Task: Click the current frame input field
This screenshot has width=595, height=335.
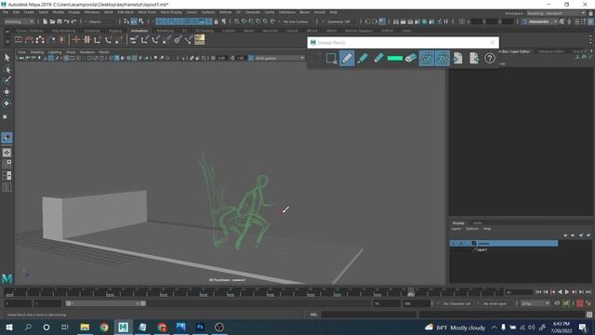Action: (520, 292)
